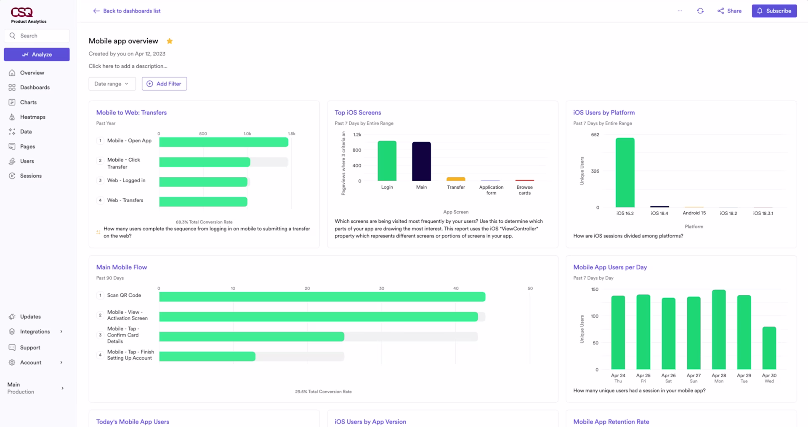Image resolution: width=808 pixels, height=427 pixels.
Task: Refresh the dashboard using the sync icon
Action: (701, 11)
